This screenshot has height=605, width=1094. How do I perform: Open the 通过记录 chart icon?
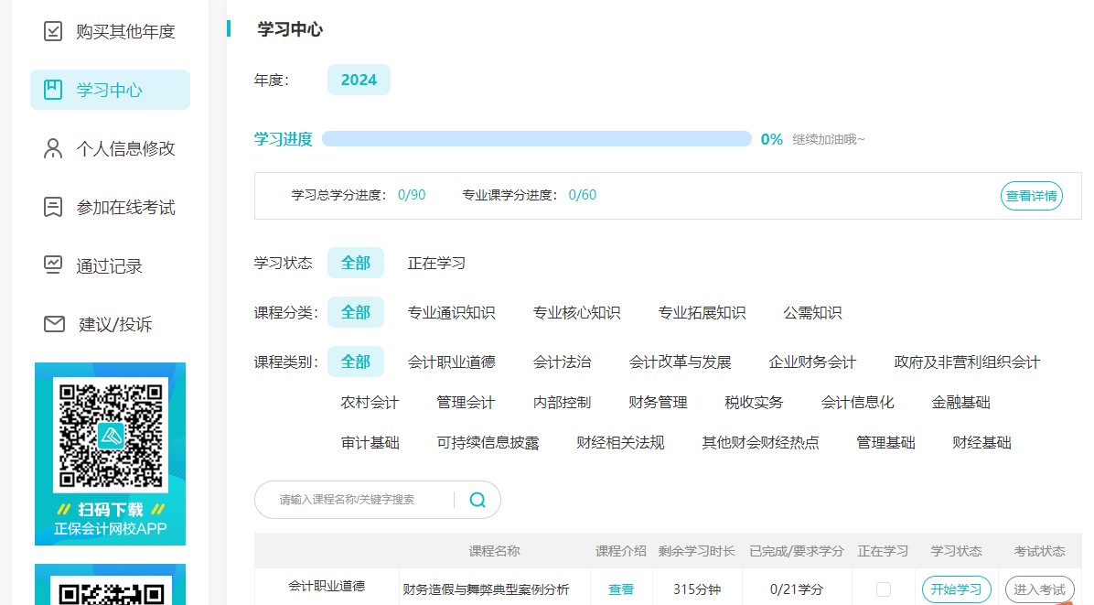click(52, 265)
